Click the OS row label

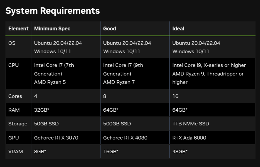tap(12, 43)
